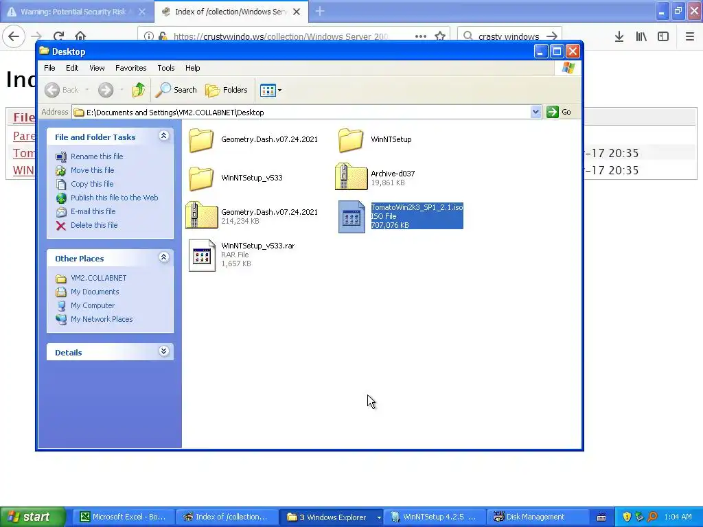Click the Archive-d037 file name
The image size is (703, 527).
point(393,174)
